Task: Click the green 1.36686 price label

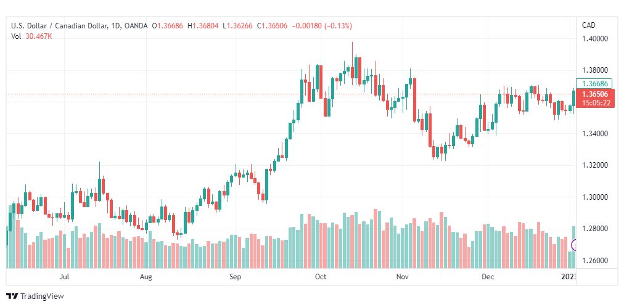Action: (594, 83)
